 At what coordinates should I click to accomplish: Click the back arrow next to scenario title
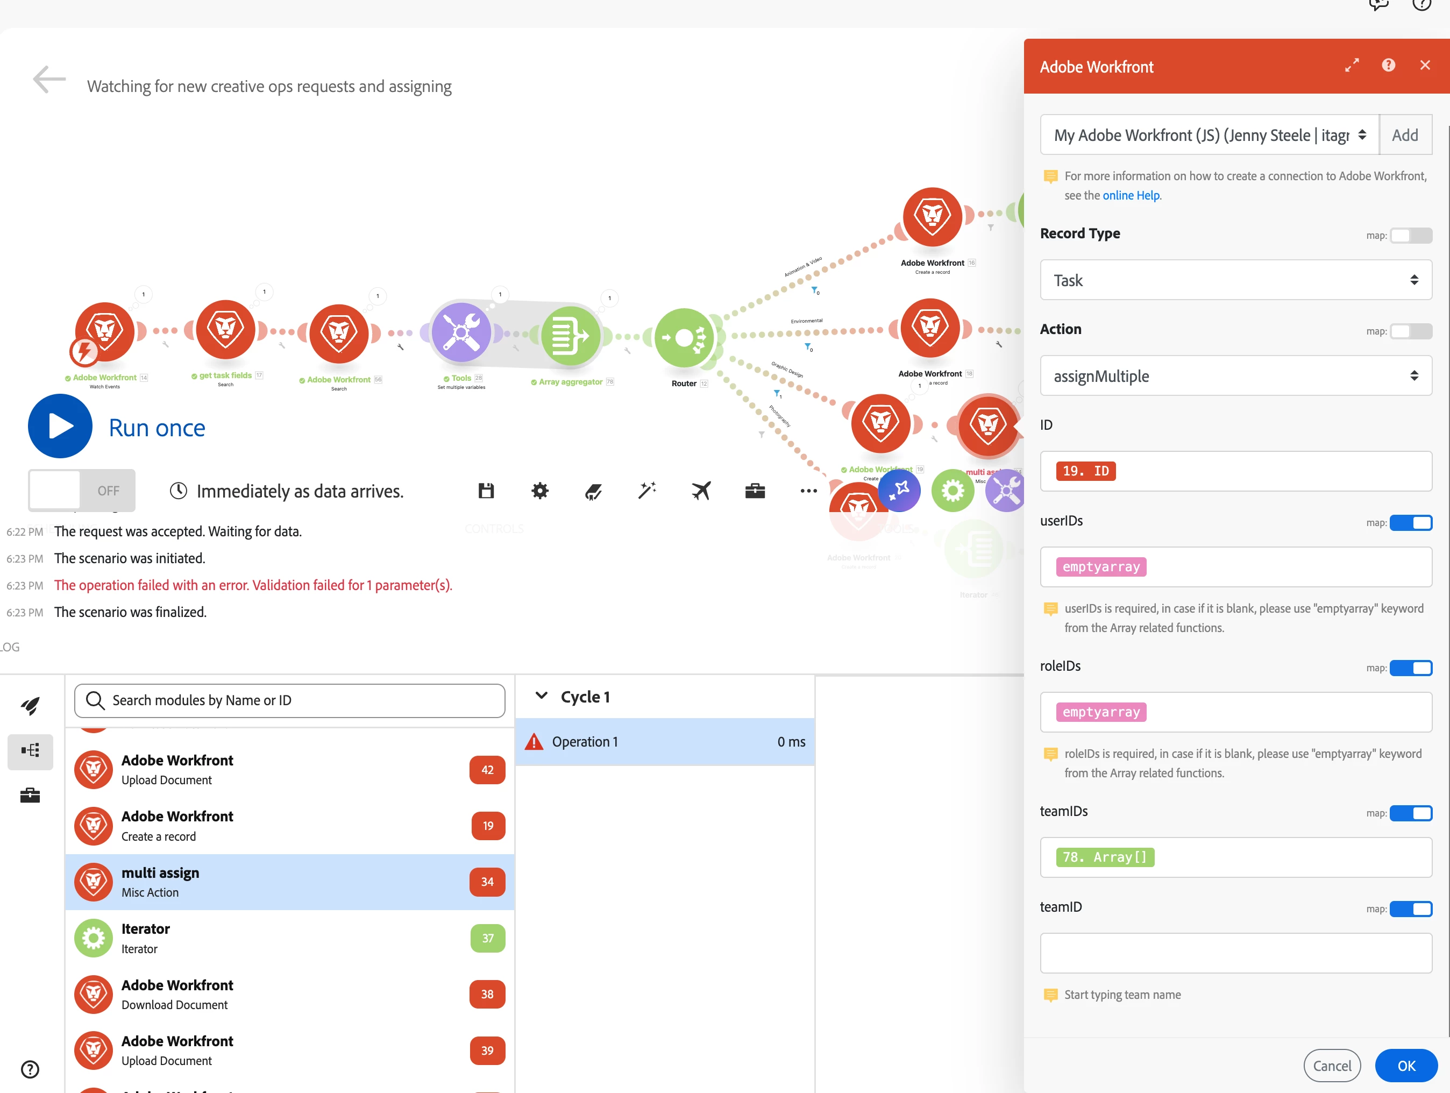(x=49, y=80)
